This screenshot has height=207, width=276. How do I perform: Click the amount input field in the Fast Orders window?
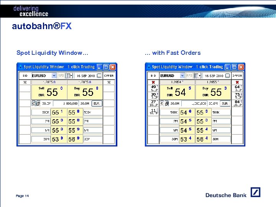[x=194, y=103]
